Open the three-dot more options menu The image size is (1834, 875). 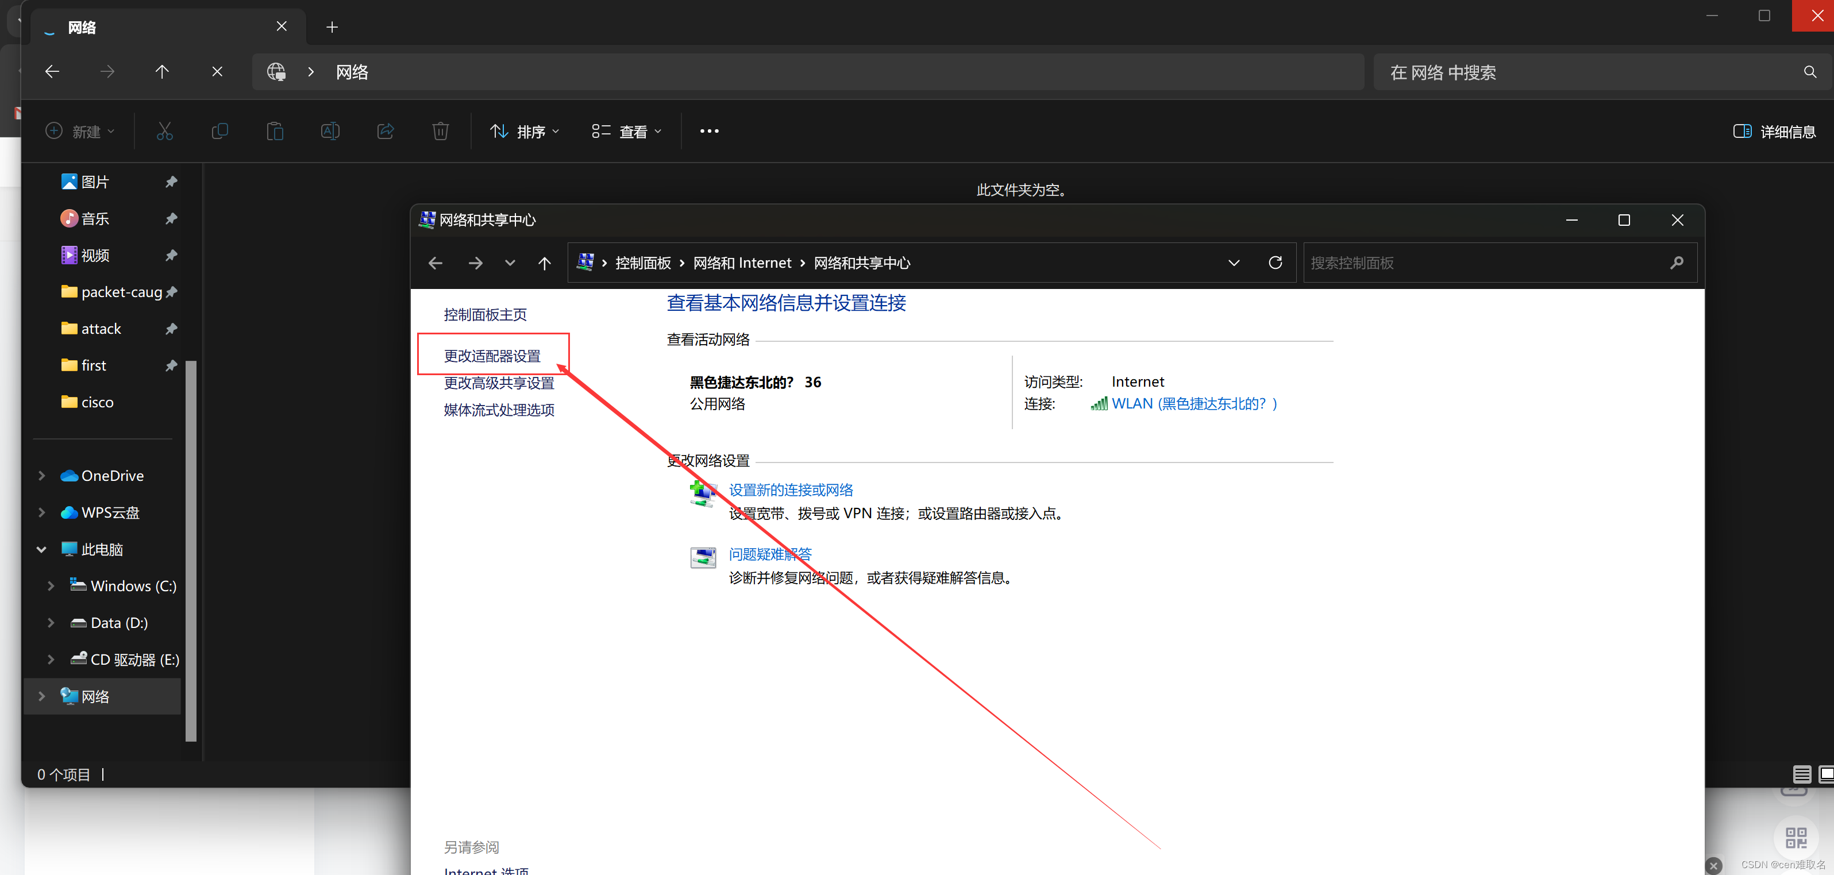tap(709, 131)
